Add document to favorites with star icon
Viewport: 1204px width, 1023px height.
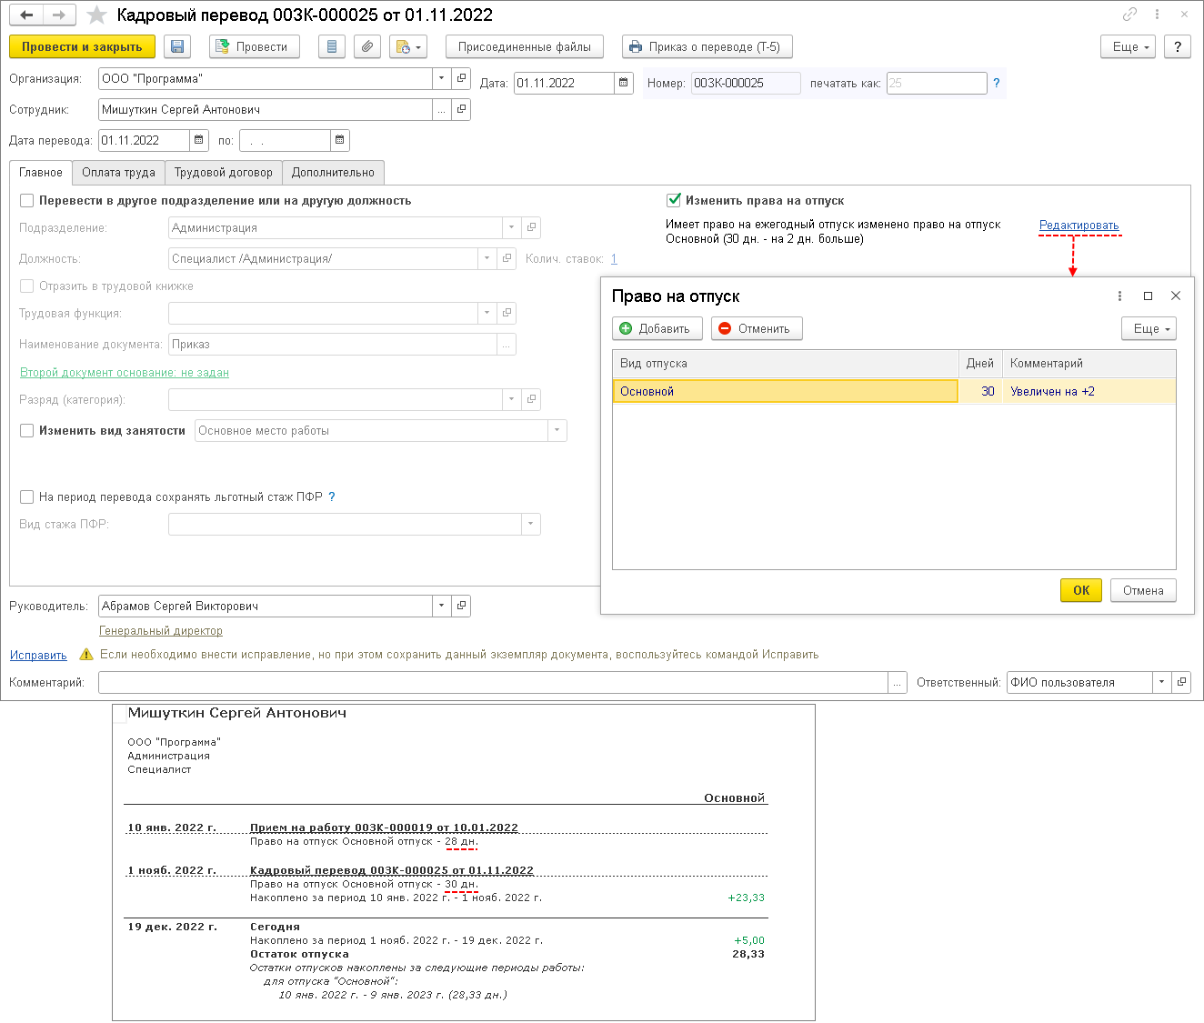[96, 15]
